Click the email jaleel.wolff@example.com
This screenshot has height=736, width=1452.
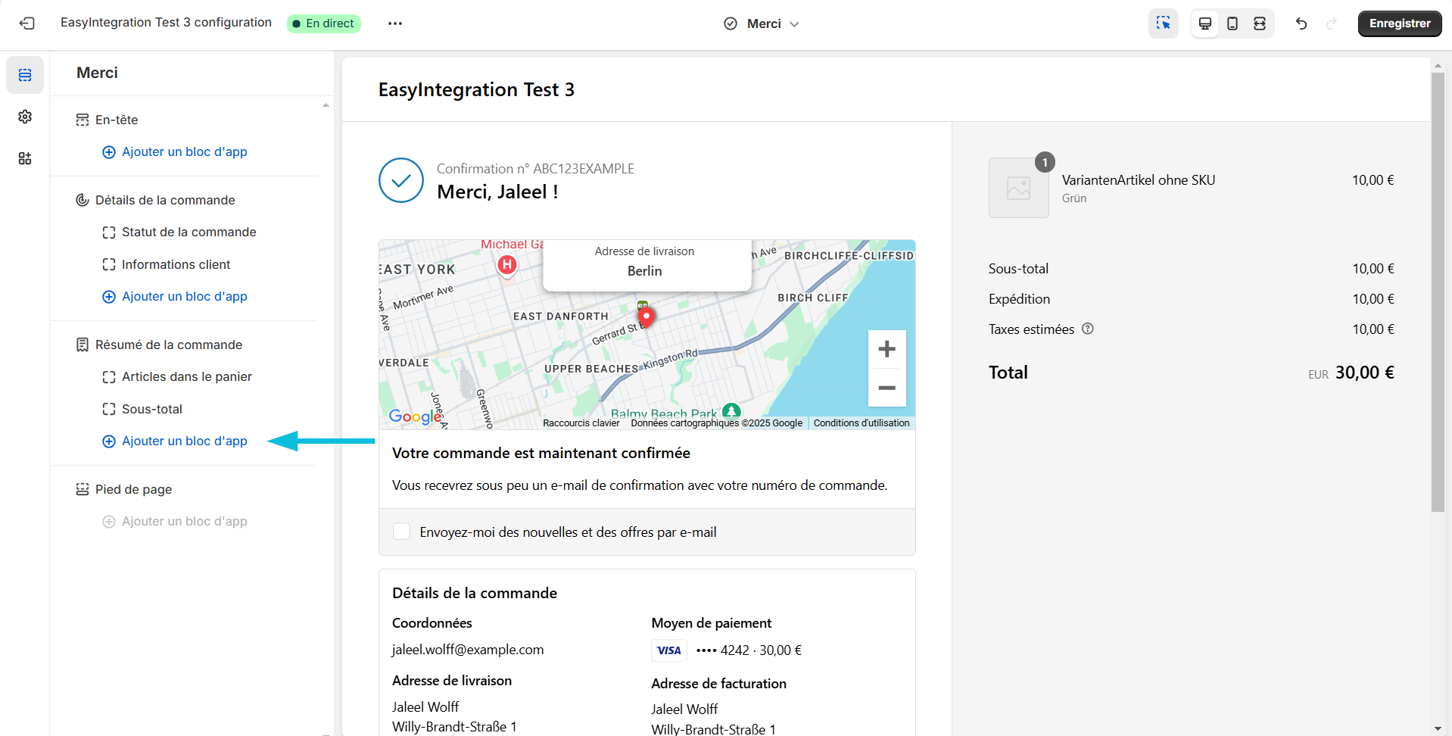tap(468, 650)
